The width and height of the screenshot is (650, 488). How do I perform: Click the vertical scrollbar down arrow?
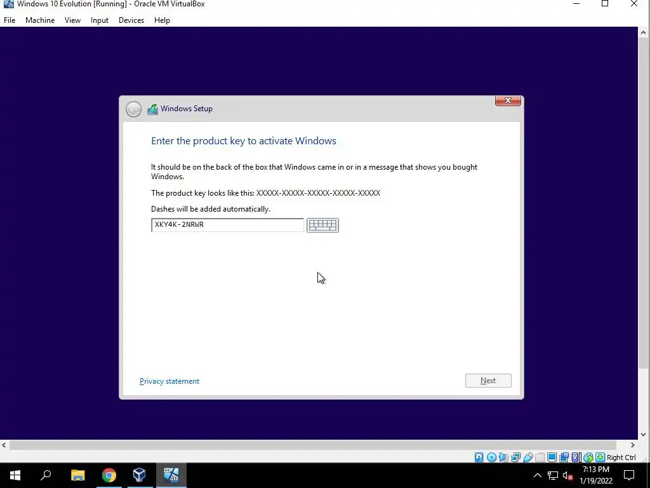point(644,435)
